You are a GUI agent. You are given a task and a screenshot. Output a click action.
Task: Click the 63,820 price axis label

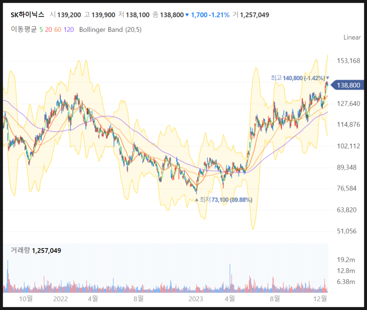[x=346, y=210]
